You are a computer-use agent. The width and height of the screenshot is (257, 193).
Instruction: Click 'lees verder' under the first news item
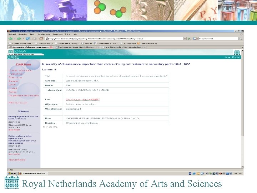[14, 130]
